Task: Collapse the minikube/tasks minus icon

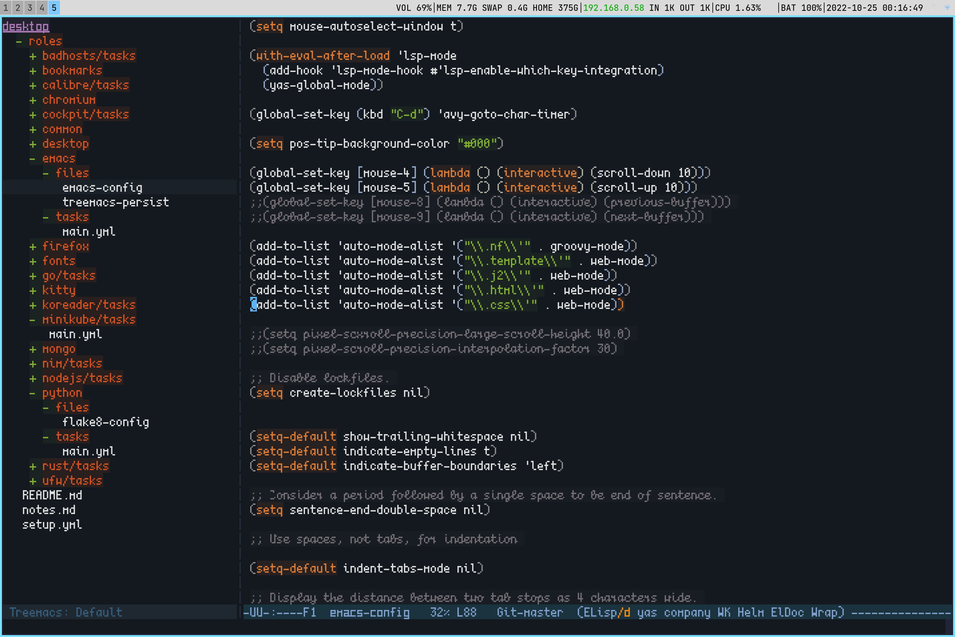Action: [x=33, y=320]
